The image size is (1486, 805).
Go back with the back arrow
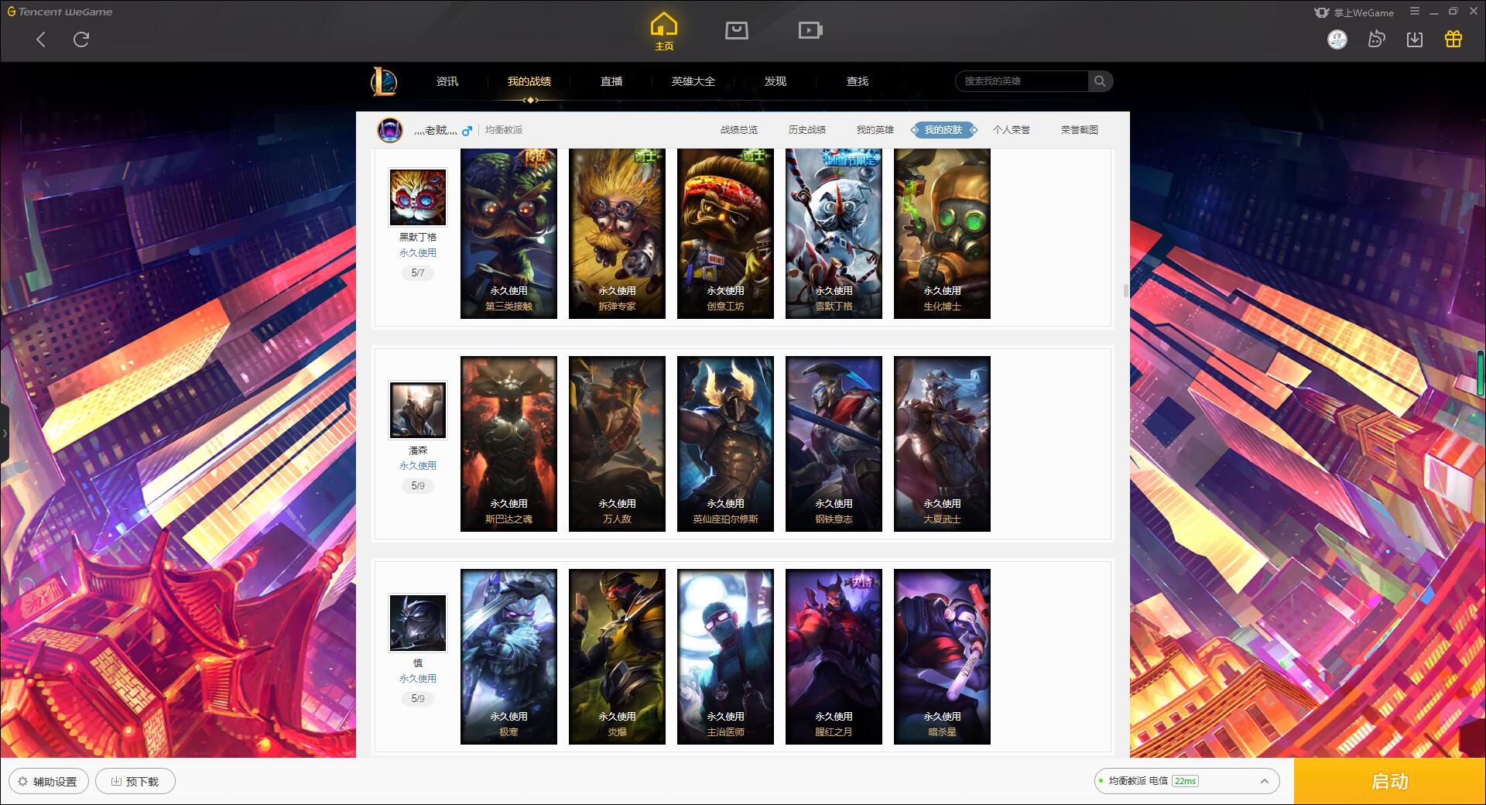pyautogui.click(x=41, y=39)
